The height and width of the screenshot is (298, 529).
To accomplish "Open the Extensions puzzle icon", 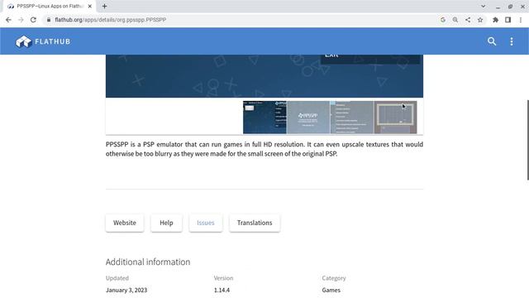I will tap(495, 20).
